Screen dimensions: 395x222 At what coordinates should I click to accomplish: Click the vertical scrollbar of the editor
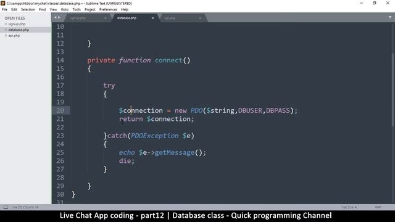393,89
